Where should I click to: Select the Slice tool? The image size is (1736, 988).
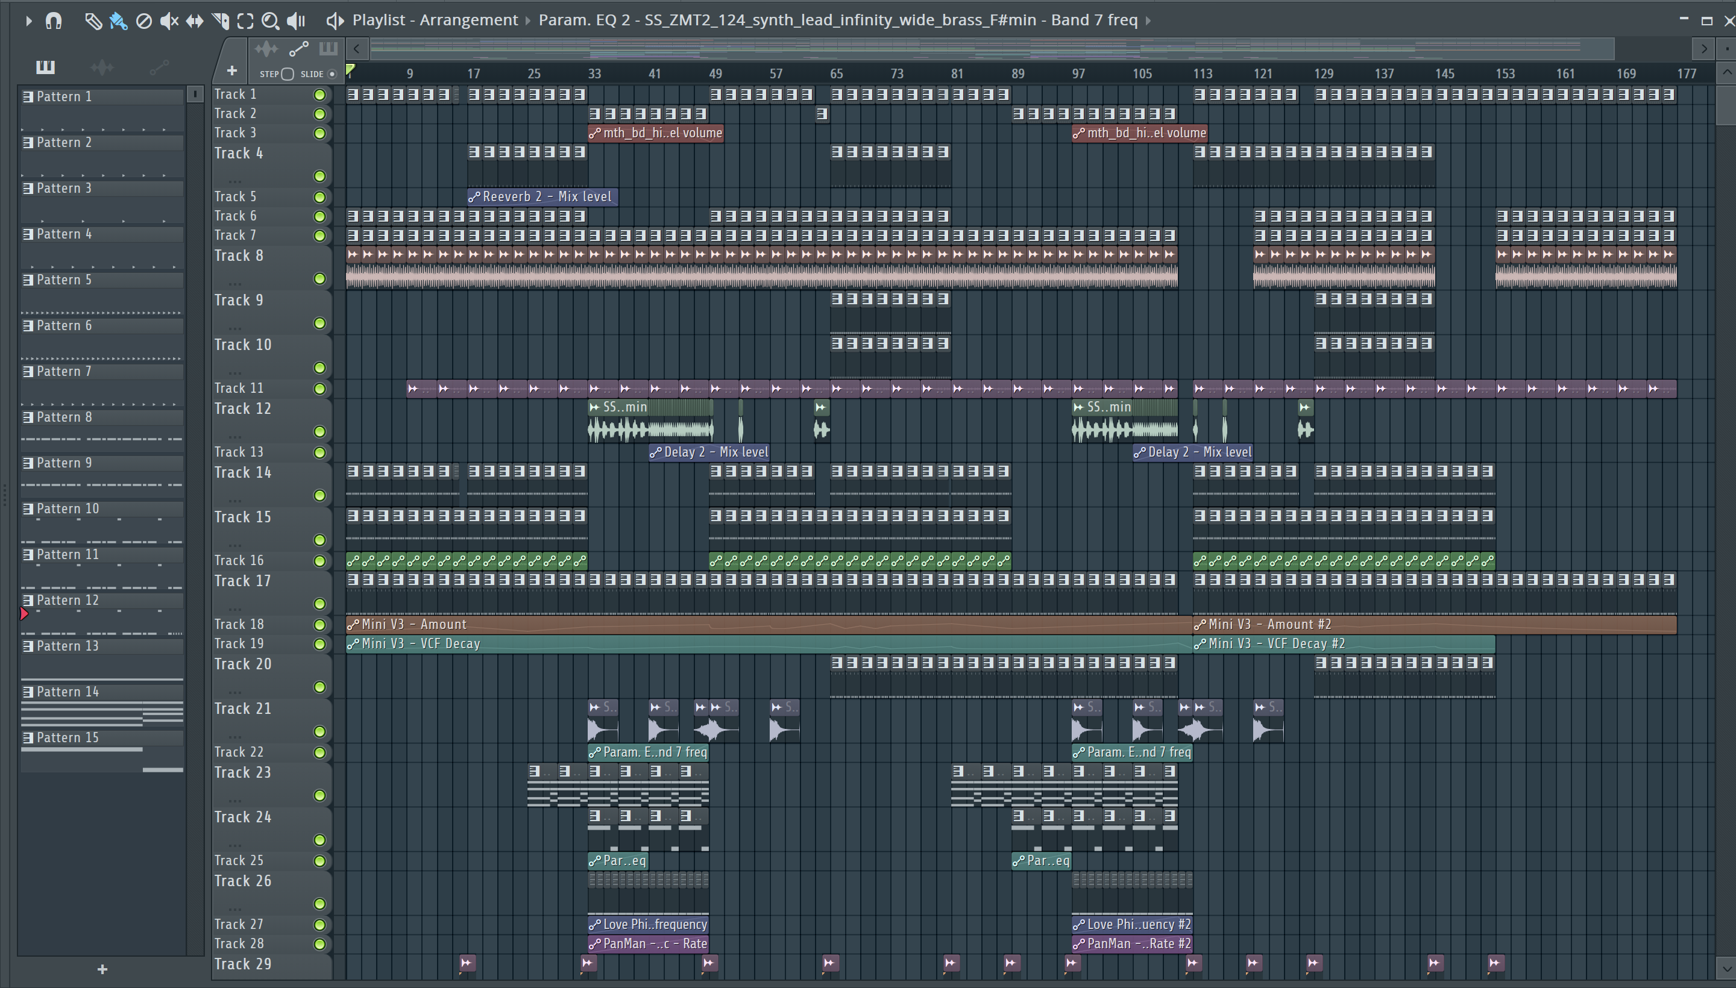pos(221,21)
